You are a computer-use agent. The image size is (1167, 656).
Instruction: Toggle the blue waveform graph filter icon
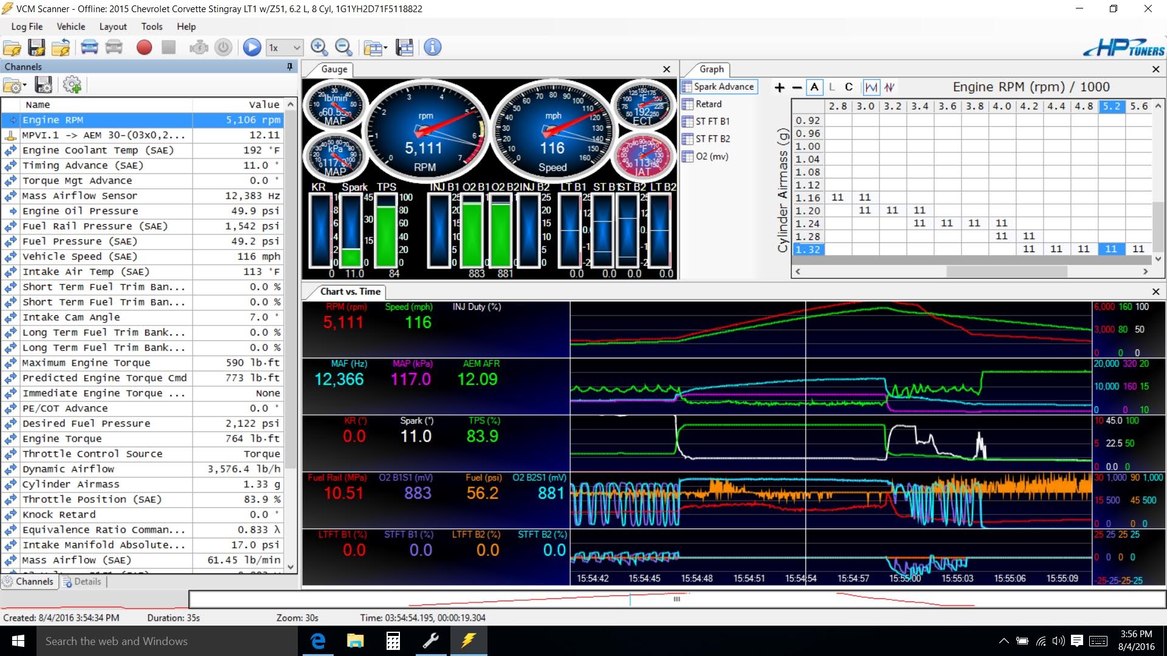(871, 87)
